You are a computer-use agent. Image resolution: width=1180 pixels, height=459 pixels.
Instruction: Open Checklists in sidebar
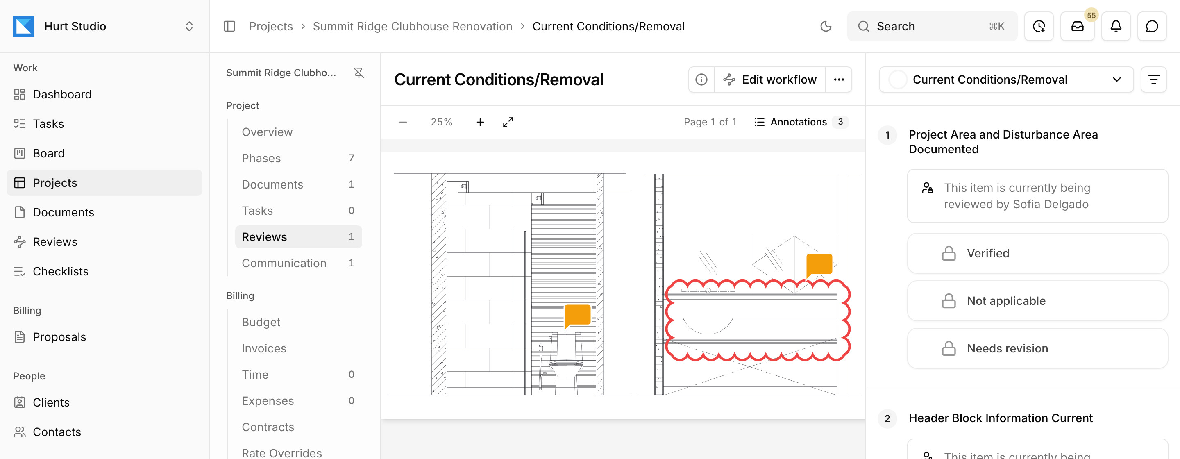[104, 272]
